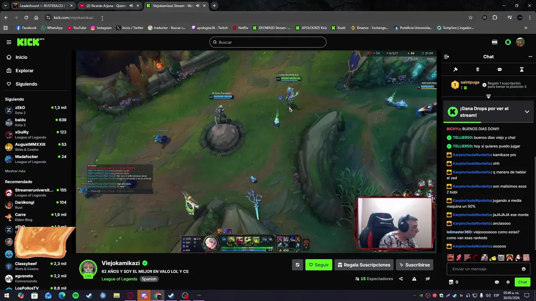536x301 pixels.
Task: Open the channel shop icon near zero
Action: pos(451,282)
